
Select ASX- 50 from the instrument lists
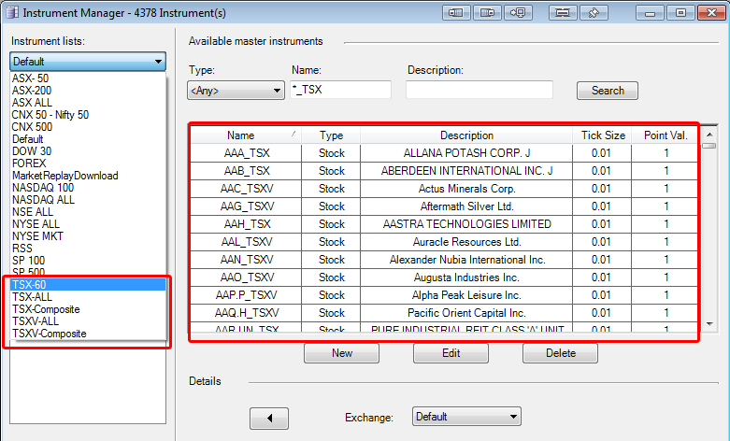(x=88, y=78)
